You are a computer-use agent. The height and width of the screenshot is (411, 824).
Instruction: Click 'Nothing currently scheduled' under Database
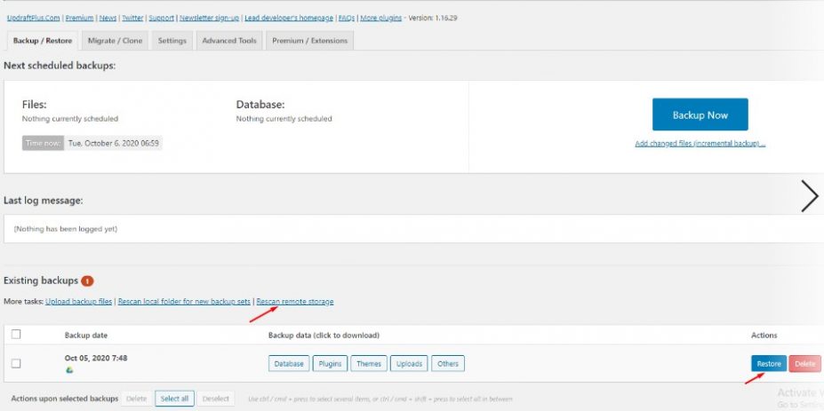click(284, 119)
